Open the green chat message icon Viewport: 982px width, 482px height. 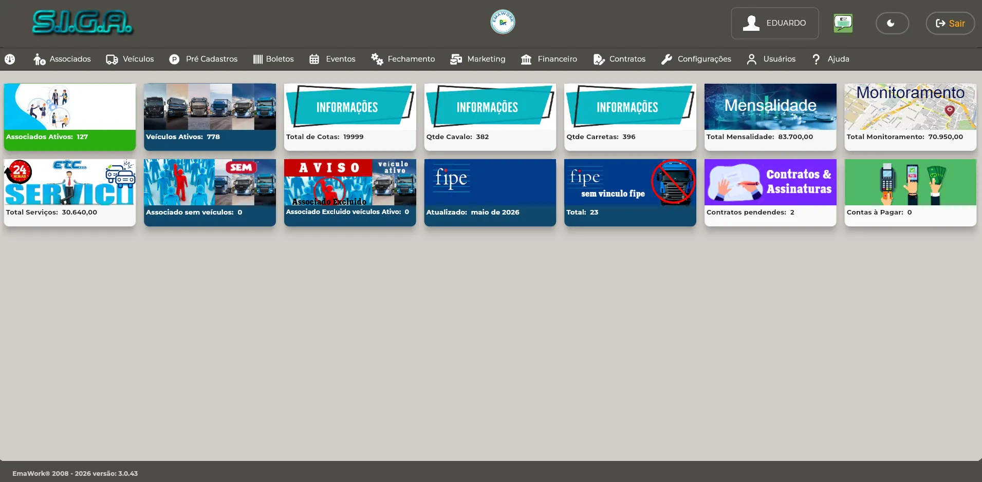click(843, 23)
